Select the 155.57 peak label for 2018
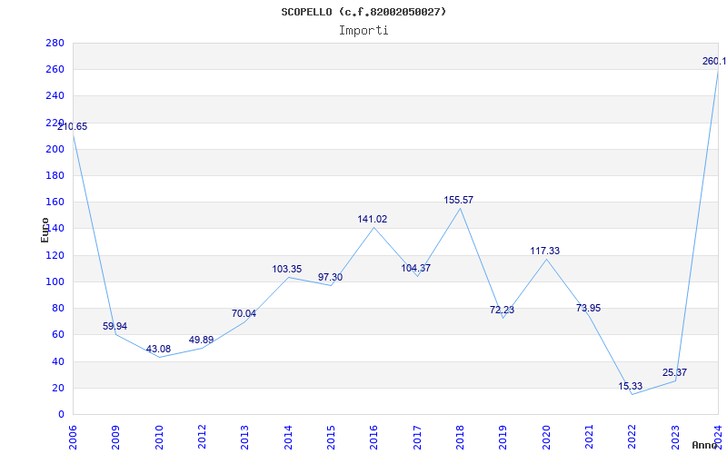The width and height of the screenshot is (727, 454). [459, 200]
